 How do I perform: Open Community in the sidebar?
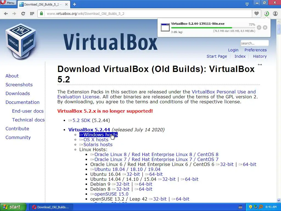(x=18, y=137)
